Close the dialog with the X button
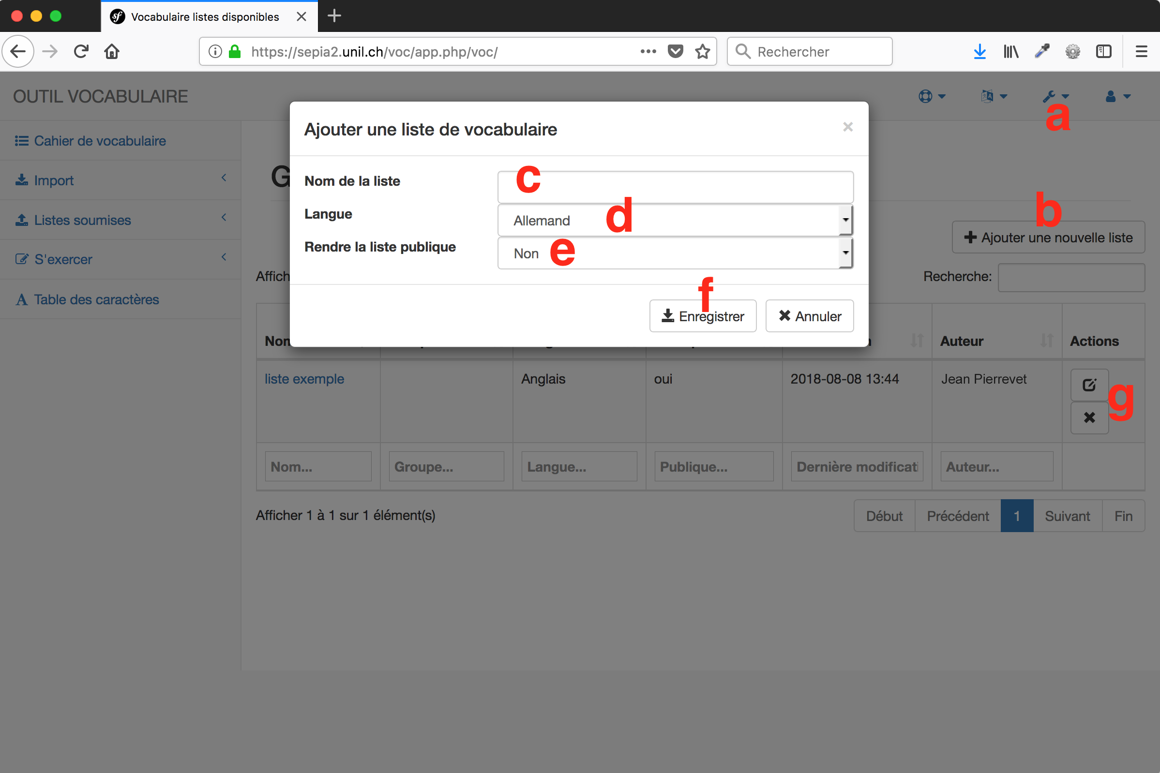Screen dimensions: 1160x773 click(x=847, y=127)
